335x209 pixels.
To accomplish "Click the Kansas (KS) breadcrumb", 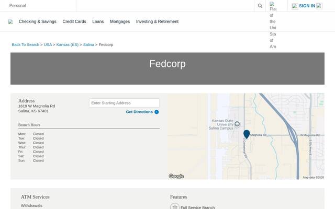I will point(68,44).
